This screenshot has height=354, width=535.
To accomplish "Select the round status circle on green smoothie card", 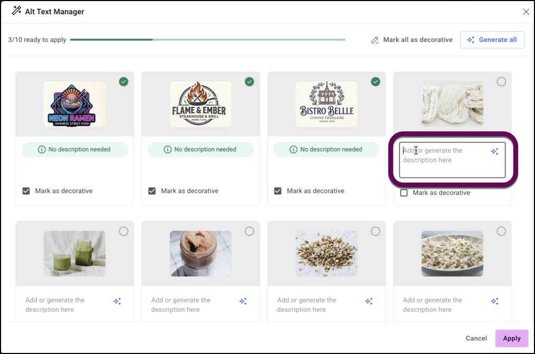I will 123,231.
